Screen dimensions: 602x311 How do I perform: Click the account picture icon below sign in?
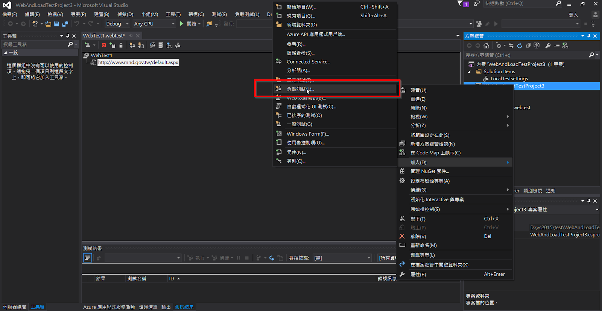[x=595, y=15]
